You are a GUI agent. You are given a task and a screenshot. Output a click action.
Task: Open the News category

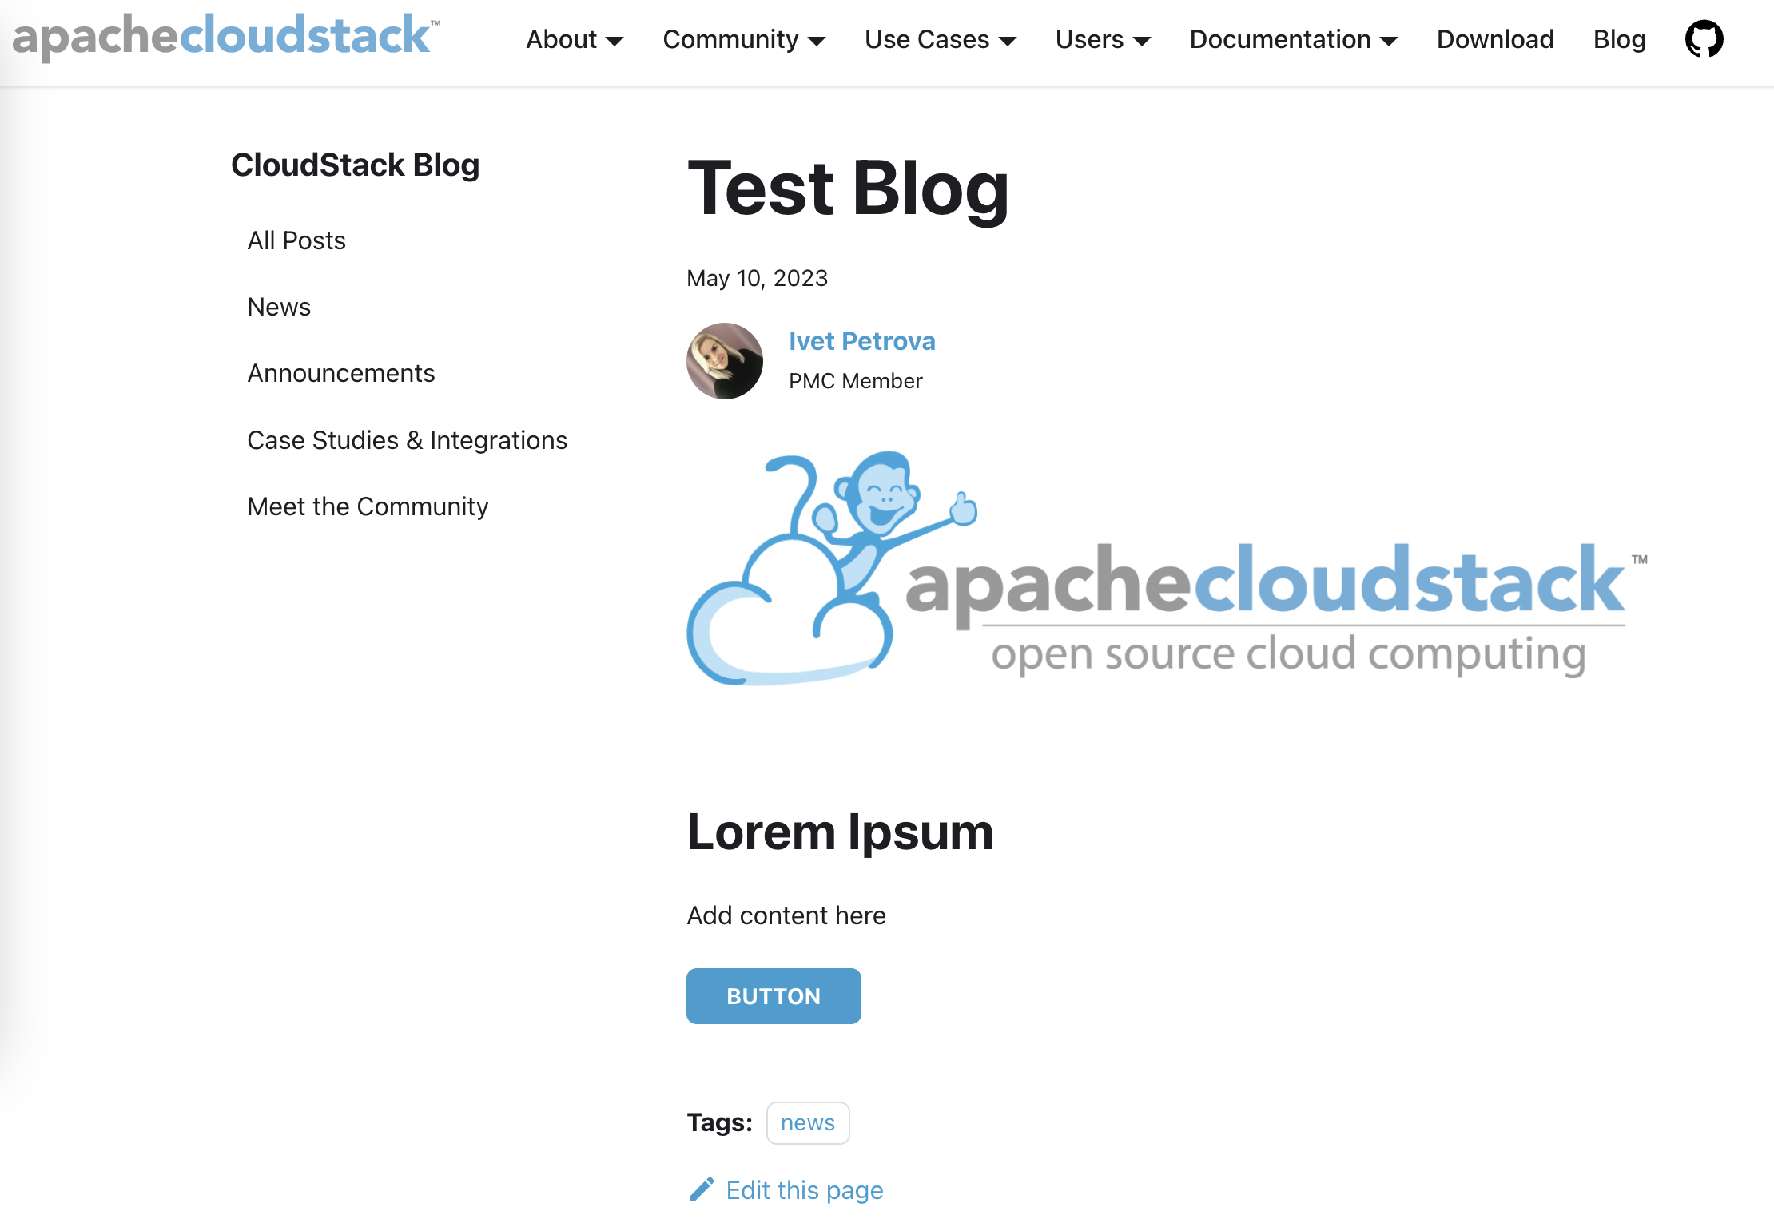point(279,307)
